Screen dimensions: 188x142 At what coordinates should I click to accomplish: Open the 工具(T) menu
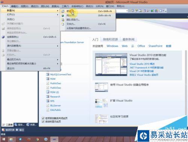point(65,6)
